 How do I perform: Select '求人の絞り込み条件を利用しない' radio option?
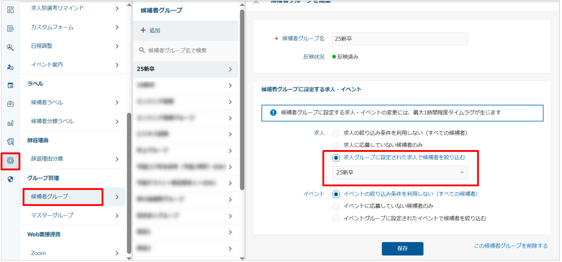coord(336,133)
